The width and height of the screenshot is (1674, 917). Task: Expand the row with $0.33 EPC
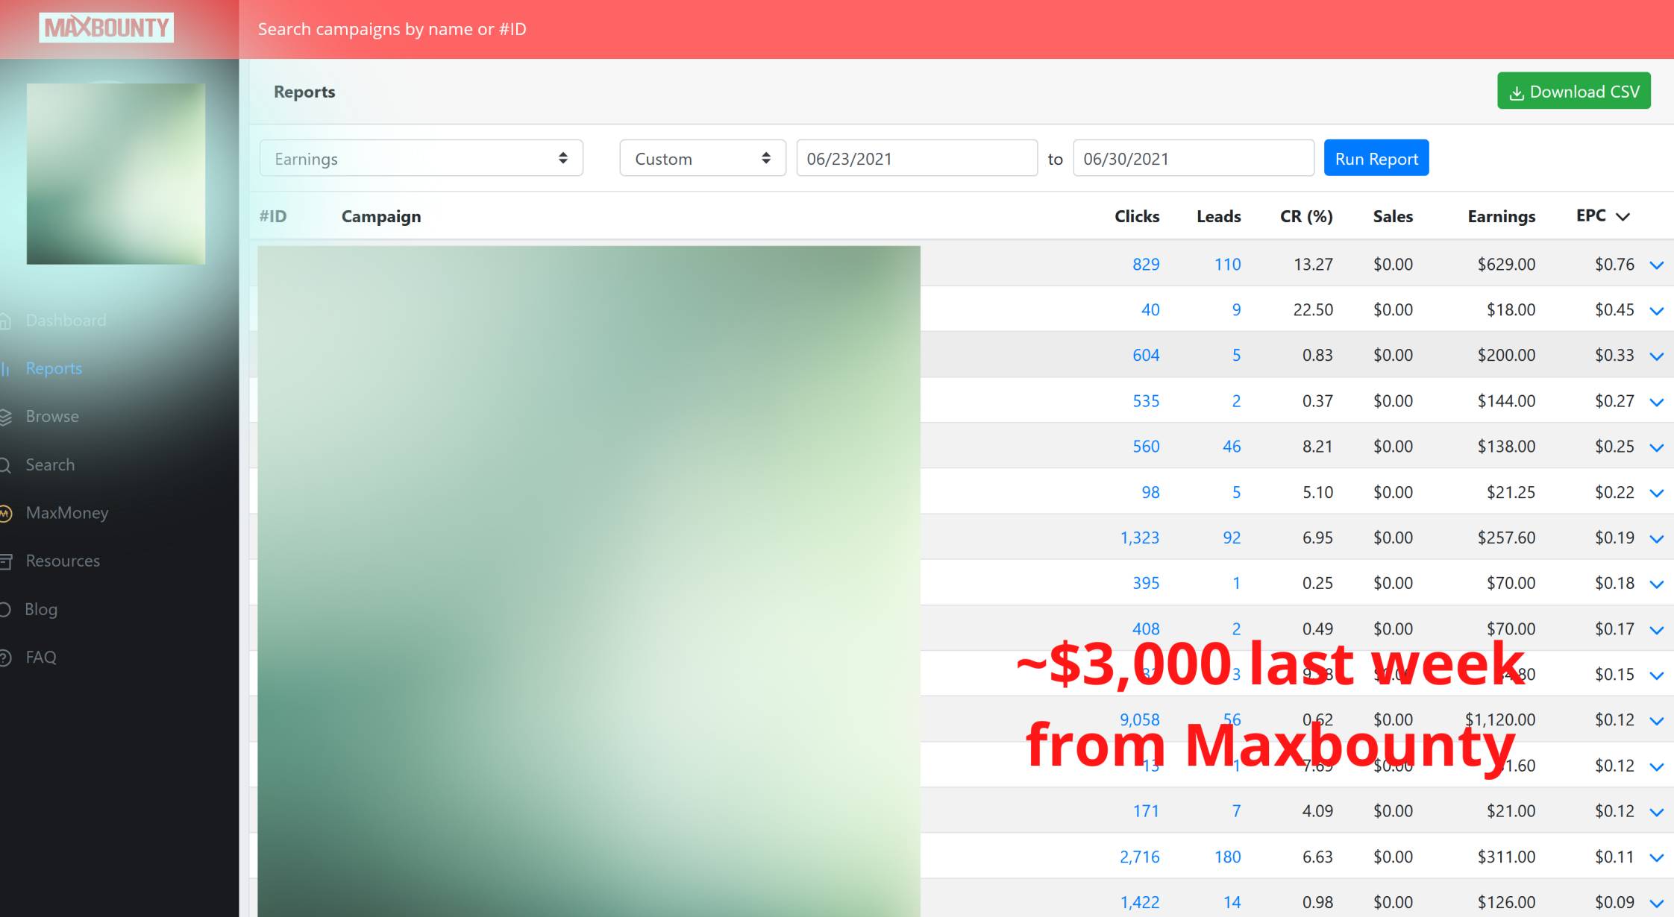(x=1656, y=356)
